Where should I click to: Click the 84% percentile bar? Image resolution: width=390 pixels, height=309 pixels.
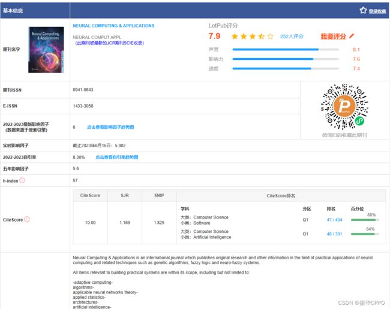click(x=365, y=234)
